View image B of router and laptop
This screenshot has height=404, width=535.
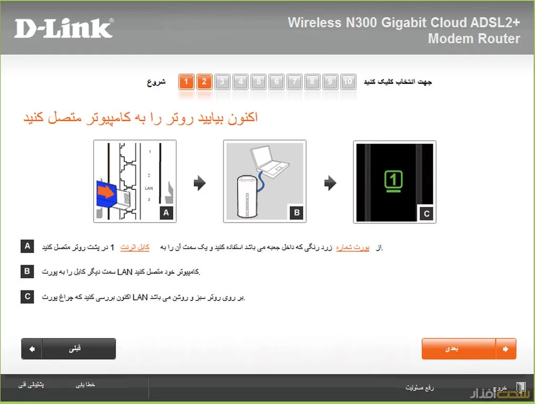coord(265,181)
